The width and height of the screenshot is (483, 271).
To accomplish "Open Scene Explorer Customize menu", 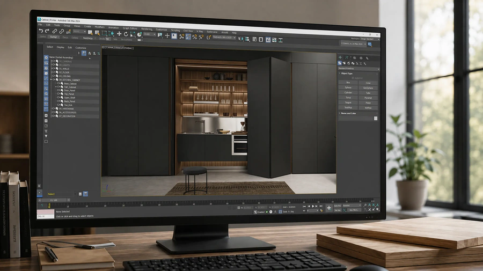I will click(x=80, y=48).
